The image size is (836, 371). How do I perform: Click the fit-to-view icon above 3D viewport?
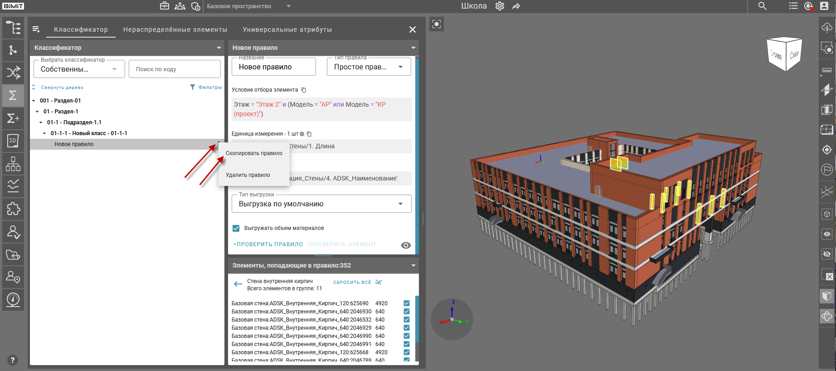tap(437, 24)
